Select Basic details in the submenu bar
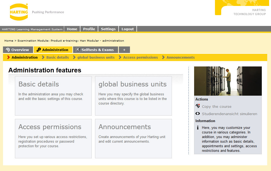Viewport: 271px width, 171px height. point(57,57)
